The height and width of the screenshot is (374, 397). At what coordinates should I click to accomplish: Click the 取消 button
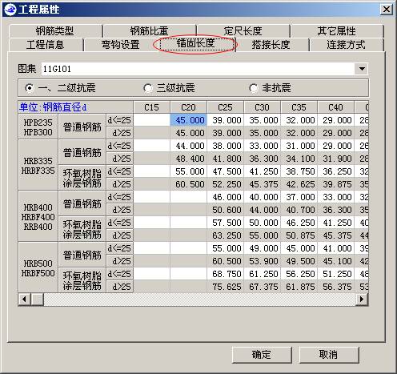click(329, 355)
